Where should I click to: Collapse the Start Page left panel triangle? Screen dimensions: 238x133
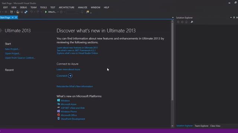point(1,30)
